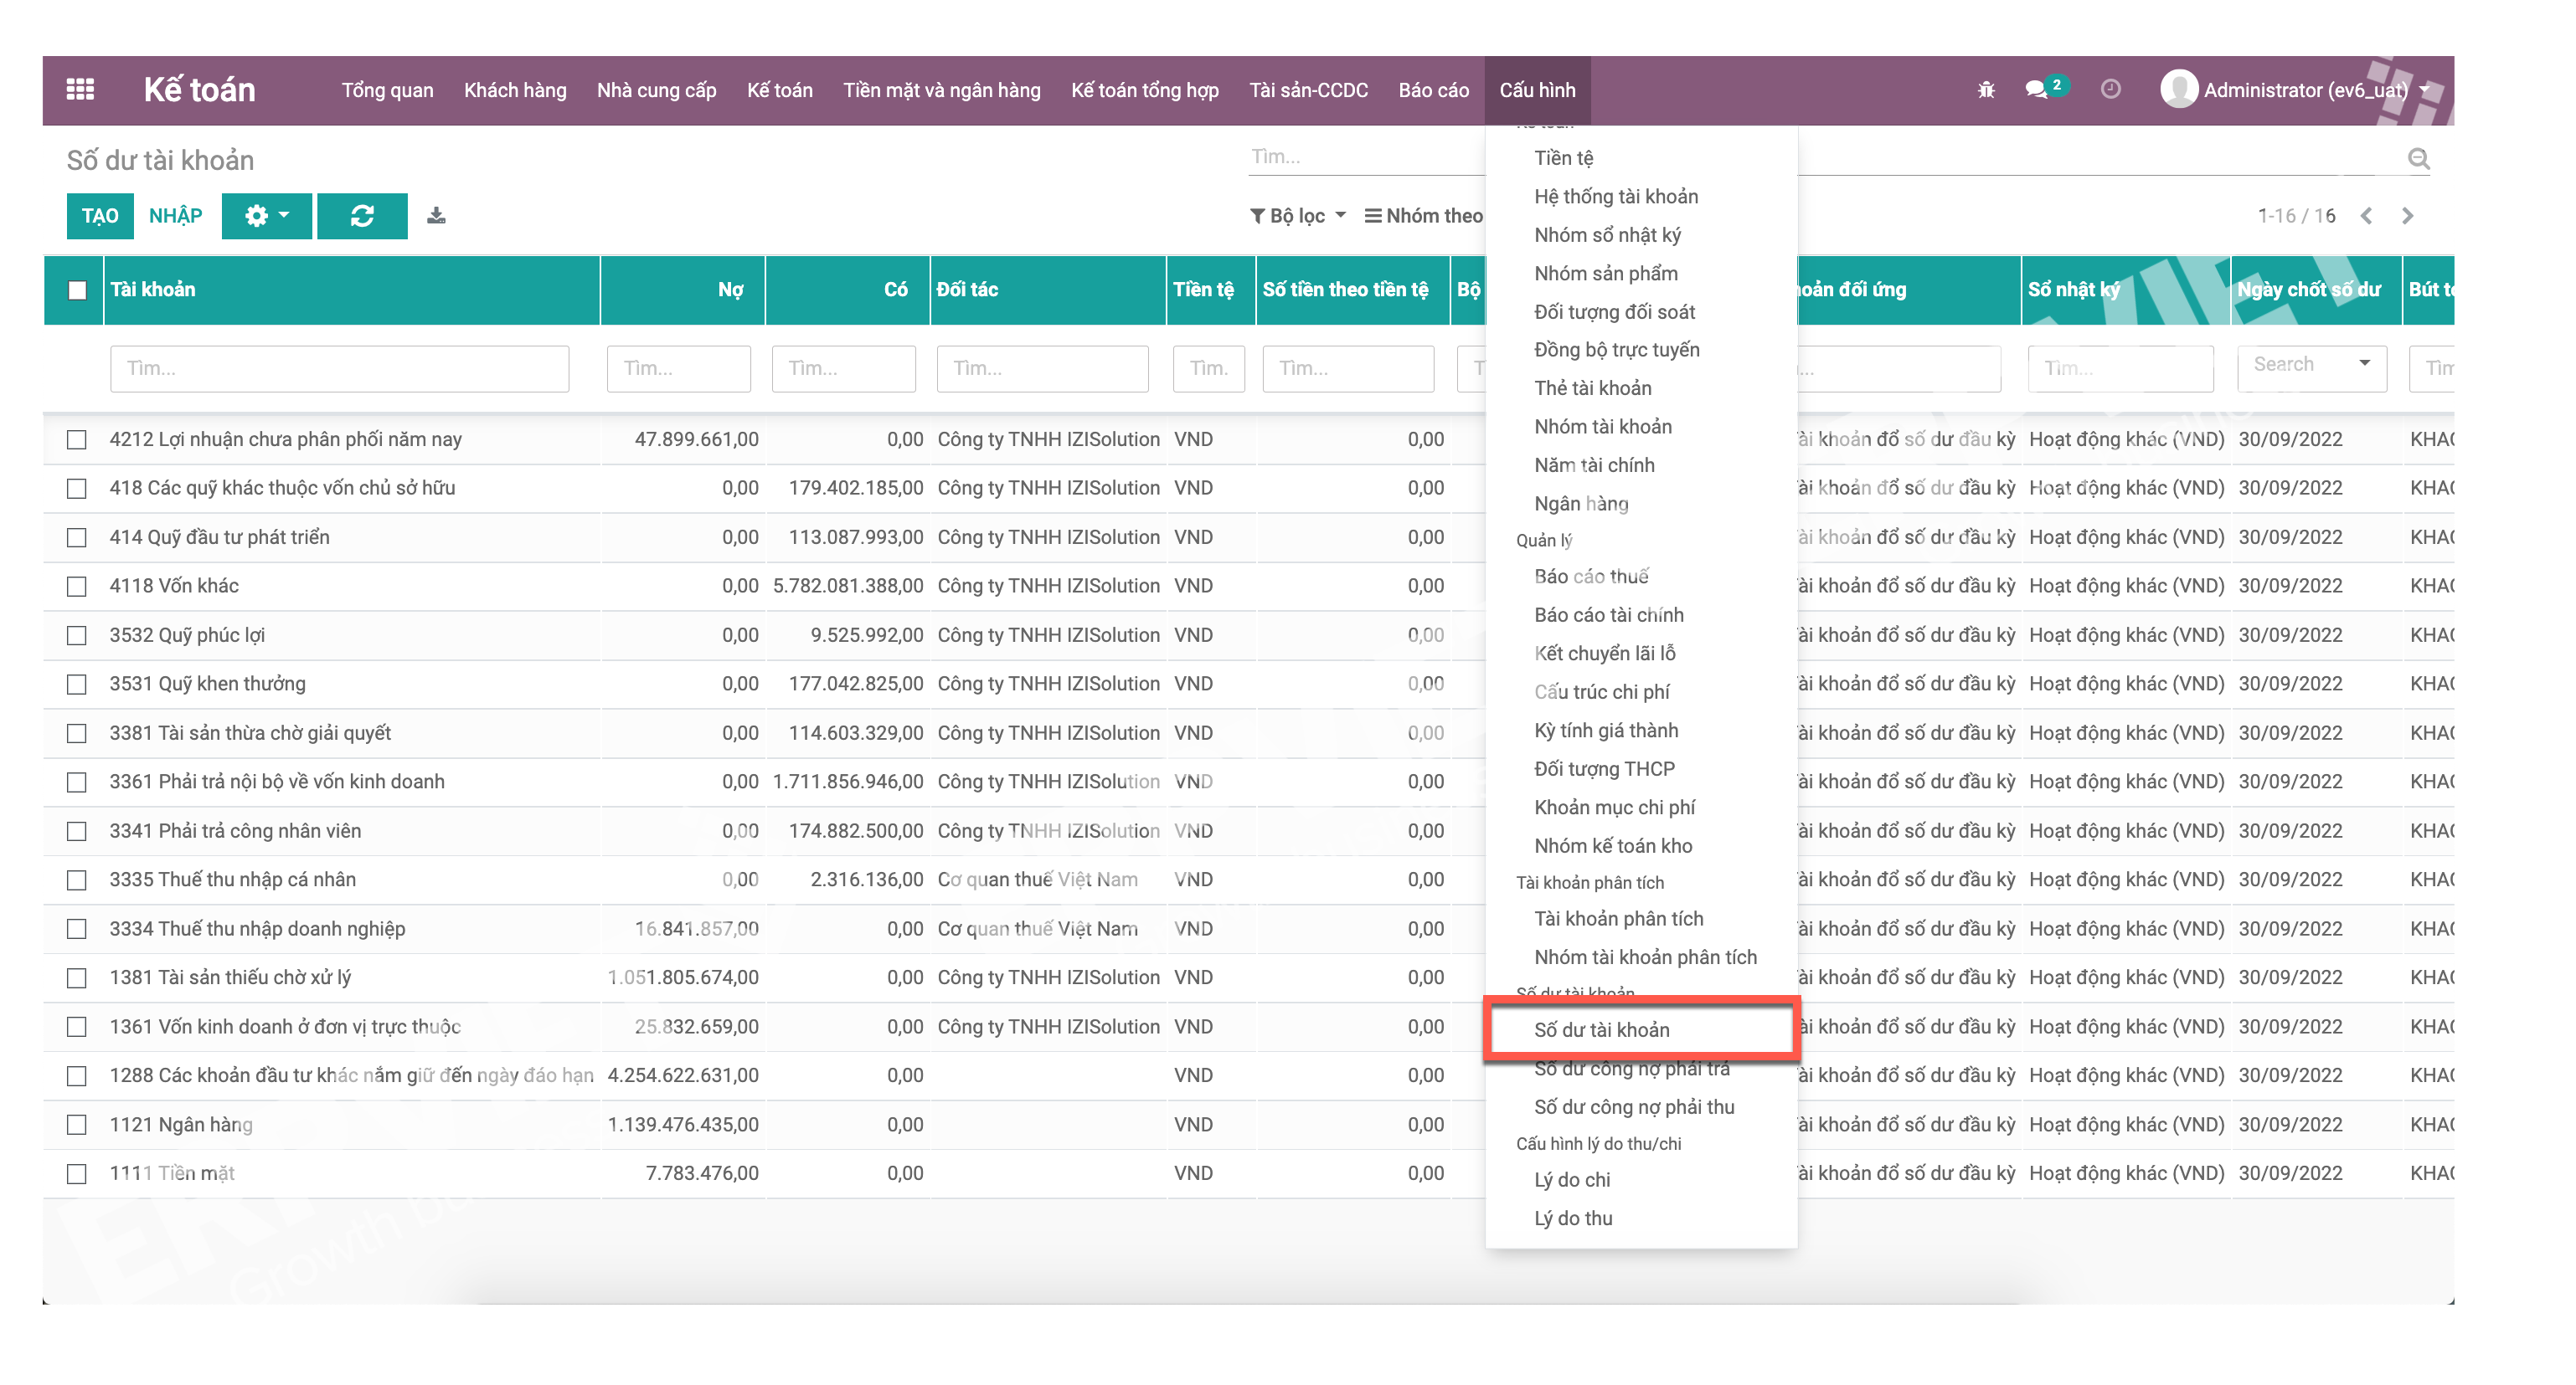
Task: Check the 3531 Quỹ khen thưởng checkbox
Action: [x=77, y=685]
